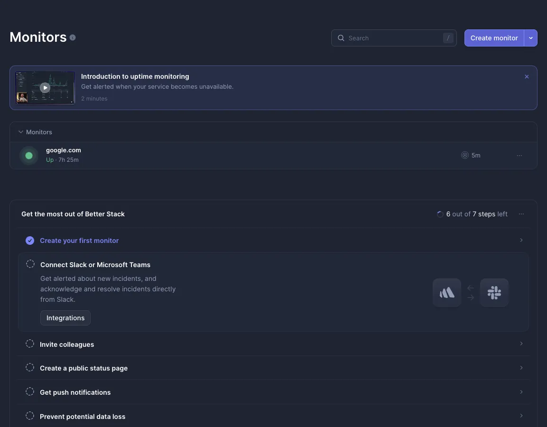547x427 pixels.
Task: Click the Better Stack logo icon
Action: coord(447,292)
